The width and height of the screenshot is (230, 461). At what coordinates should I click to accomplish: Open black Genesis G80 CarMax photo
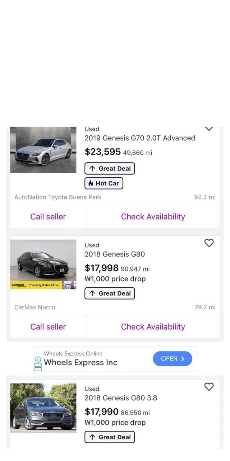[x=43, y=264]
